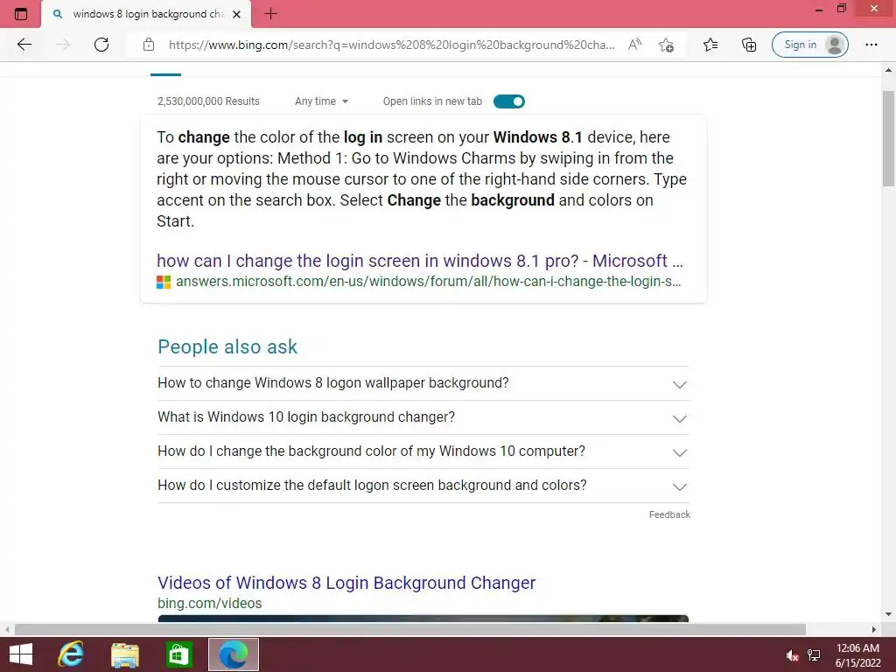Screen dimensions: 896x672
Task: Open the tab actions menu icon
Action: tap(21, 14)
